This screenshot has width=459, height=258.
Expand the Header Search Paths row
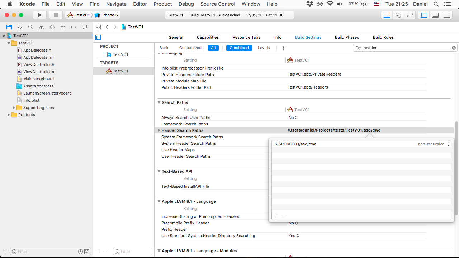(x=159, y=130)
